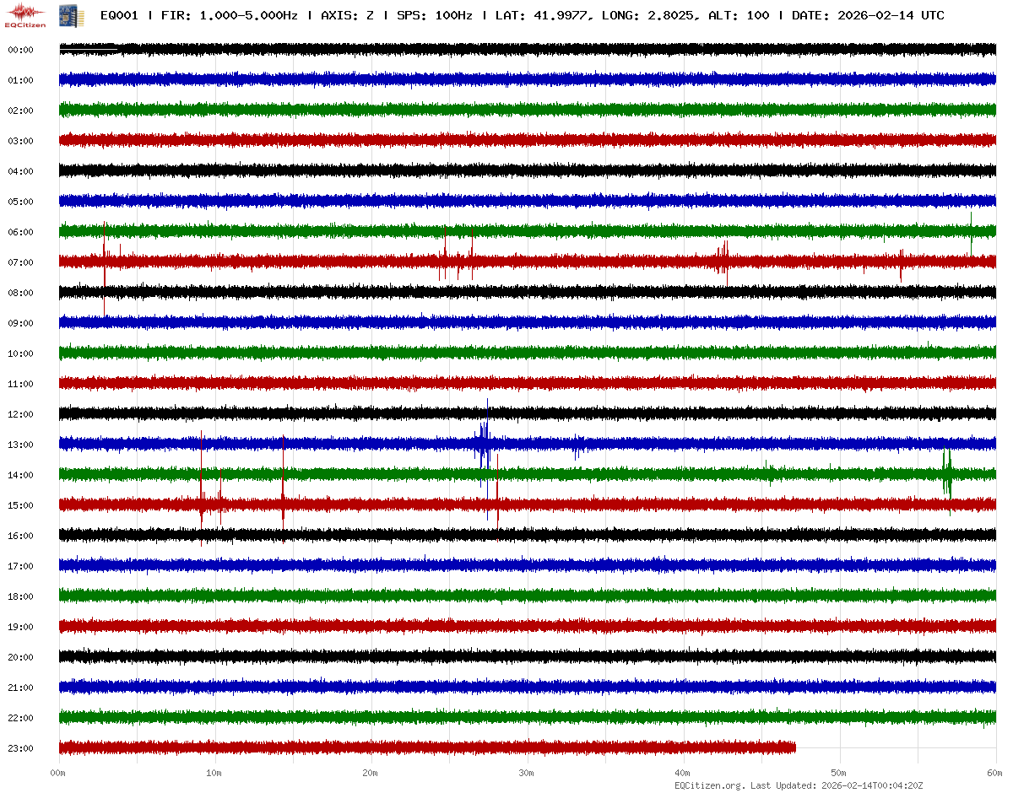
Task: Click the EQCitizen.org footer link
Action: tap(709, 785)
